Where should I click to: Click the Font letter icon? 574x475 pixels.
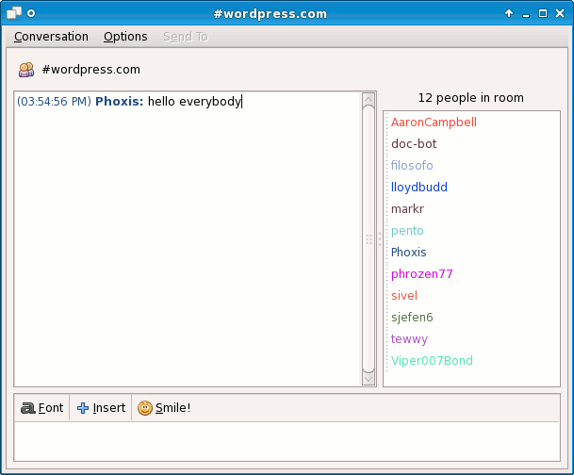pos(28,408)
